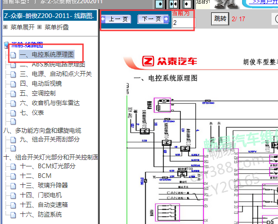The width and height of the screenshot is (278, 224).
Task: Open 四、电动后视镜 entry
Action: coord(41,83)
